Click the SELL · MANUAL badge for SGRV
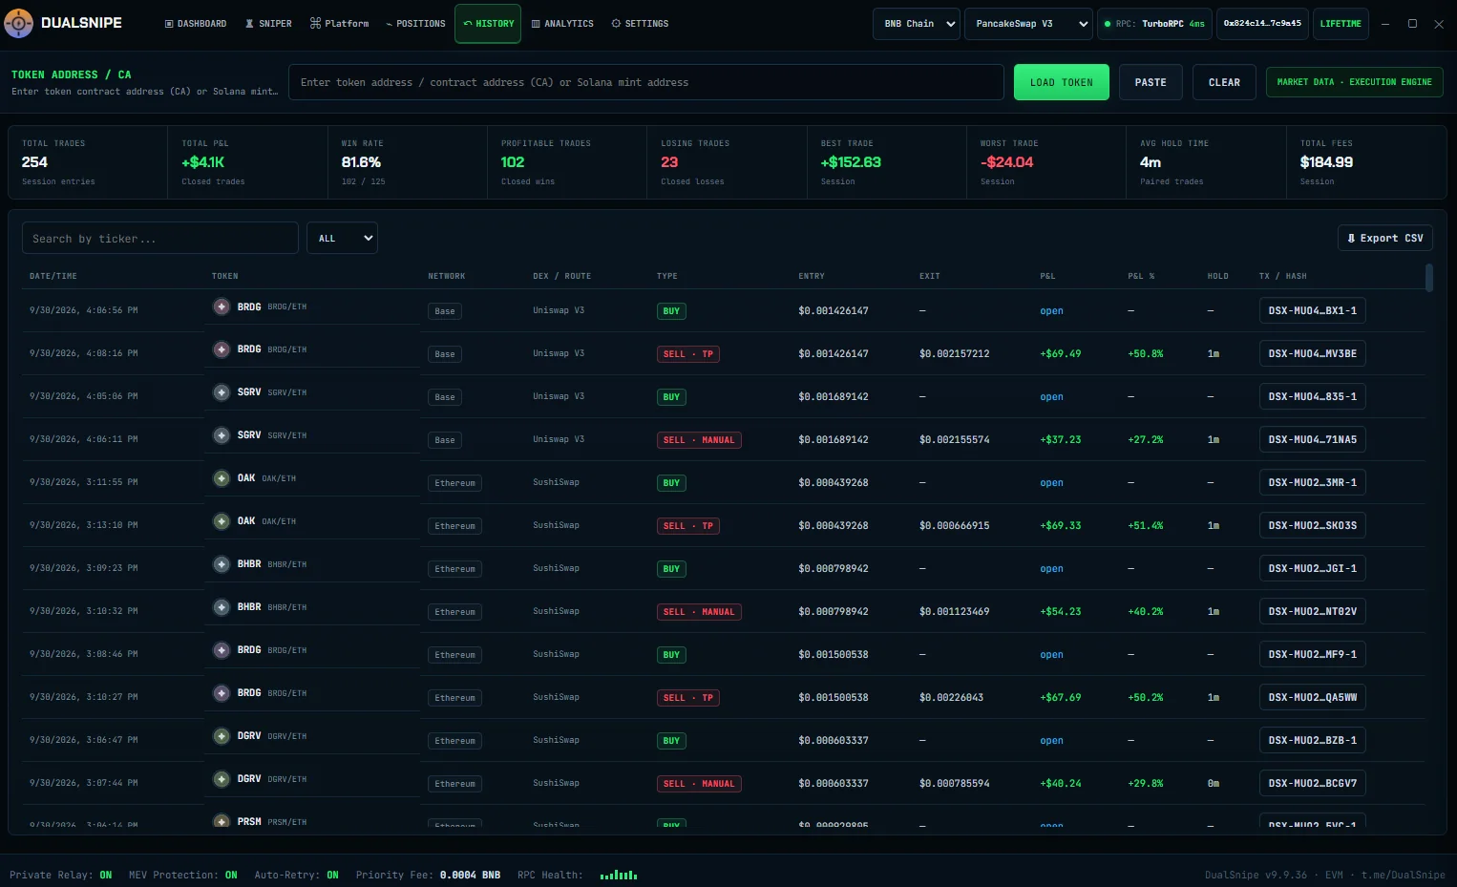The width and height of the screenshot is (1457, 887). [699, 440]
